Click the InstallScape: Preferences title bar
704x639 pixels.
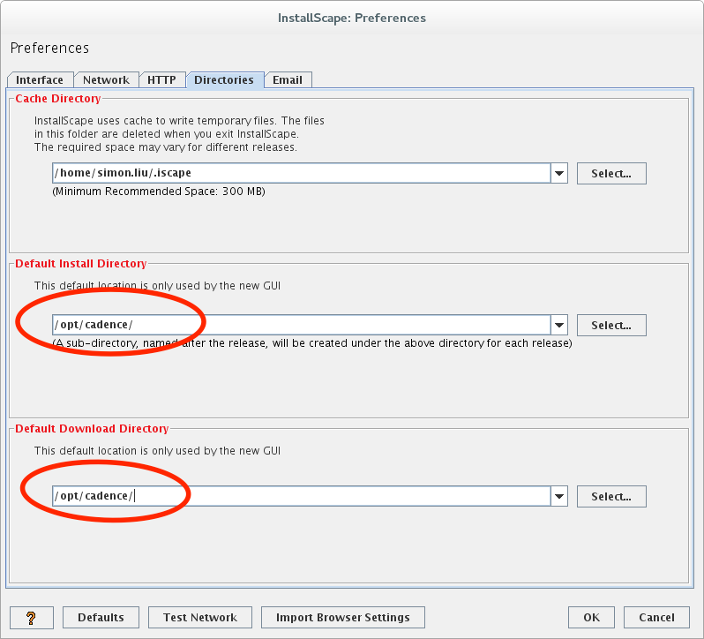pos(352,18)
